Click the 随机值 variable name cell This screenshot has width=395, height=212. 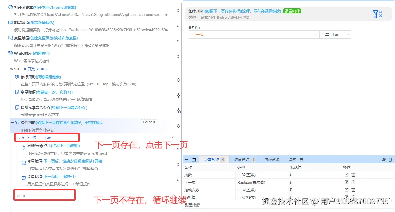pyautogui.click(x=189, y=197)
